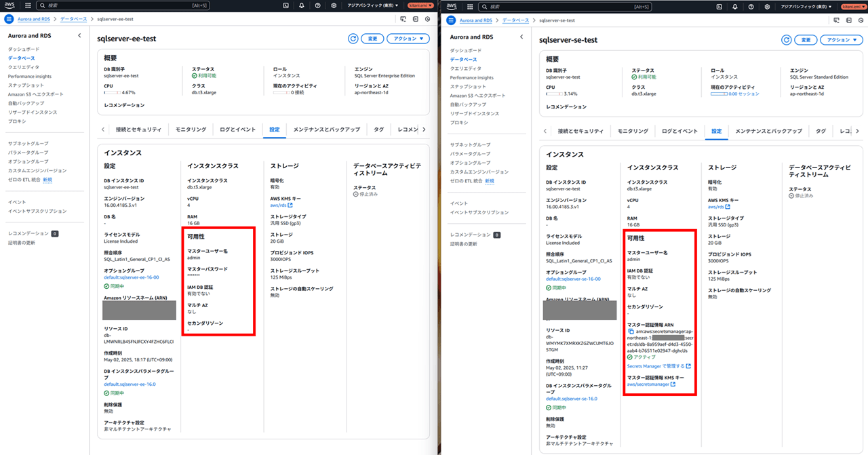Open the default.sqlserver-se-16.0 parameter group link
This screenshot has width=868, height=455.
click(x=571, y=399)
